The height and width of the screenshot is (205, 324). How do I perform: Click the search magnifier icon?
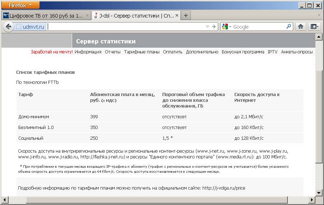pyautogui.click(x=288, y=27)
